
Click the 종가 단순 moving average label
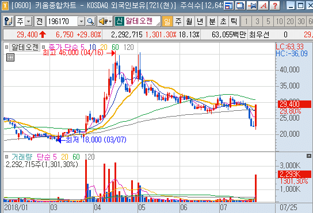(63, 47)
